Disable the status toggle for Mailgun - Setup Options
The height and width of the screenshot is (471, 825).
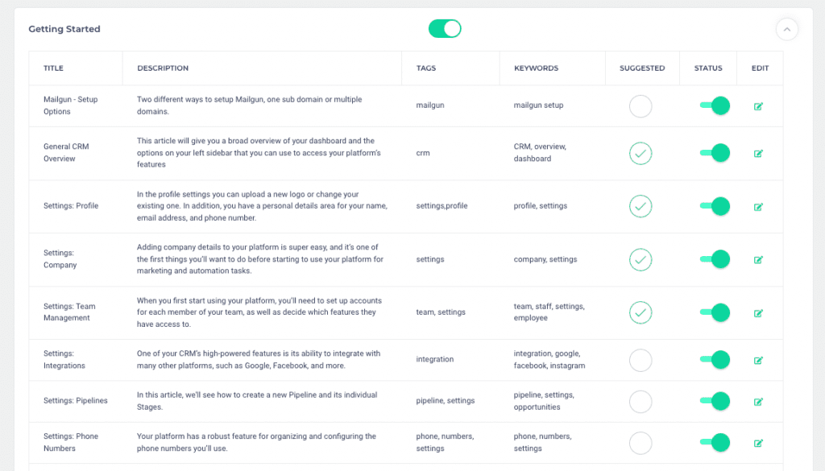pos(713,105)
